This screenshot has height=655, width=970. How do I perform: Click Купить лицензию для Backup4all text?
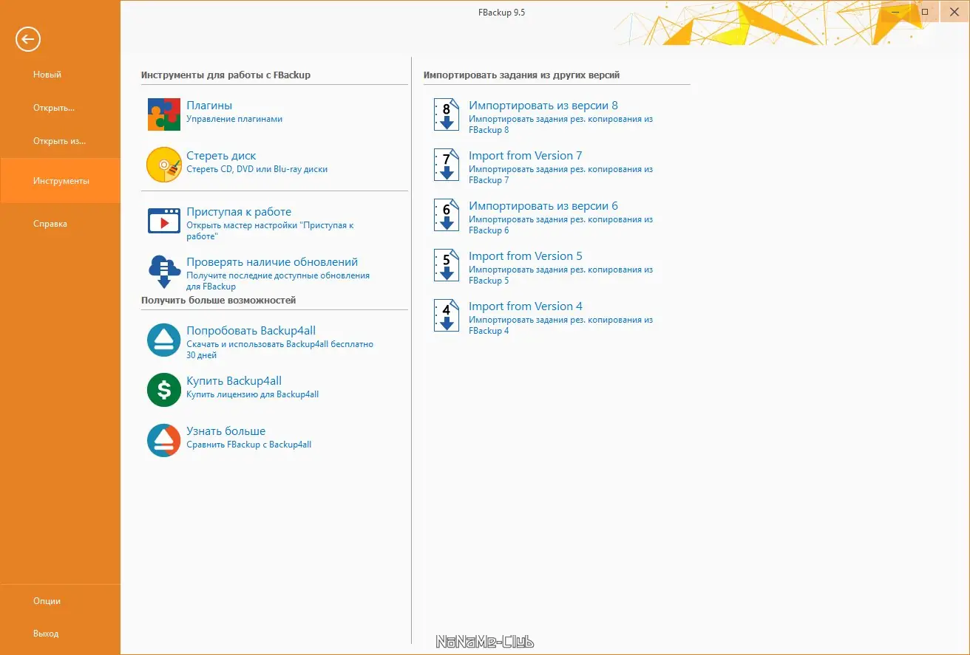[x=253, y=394]
